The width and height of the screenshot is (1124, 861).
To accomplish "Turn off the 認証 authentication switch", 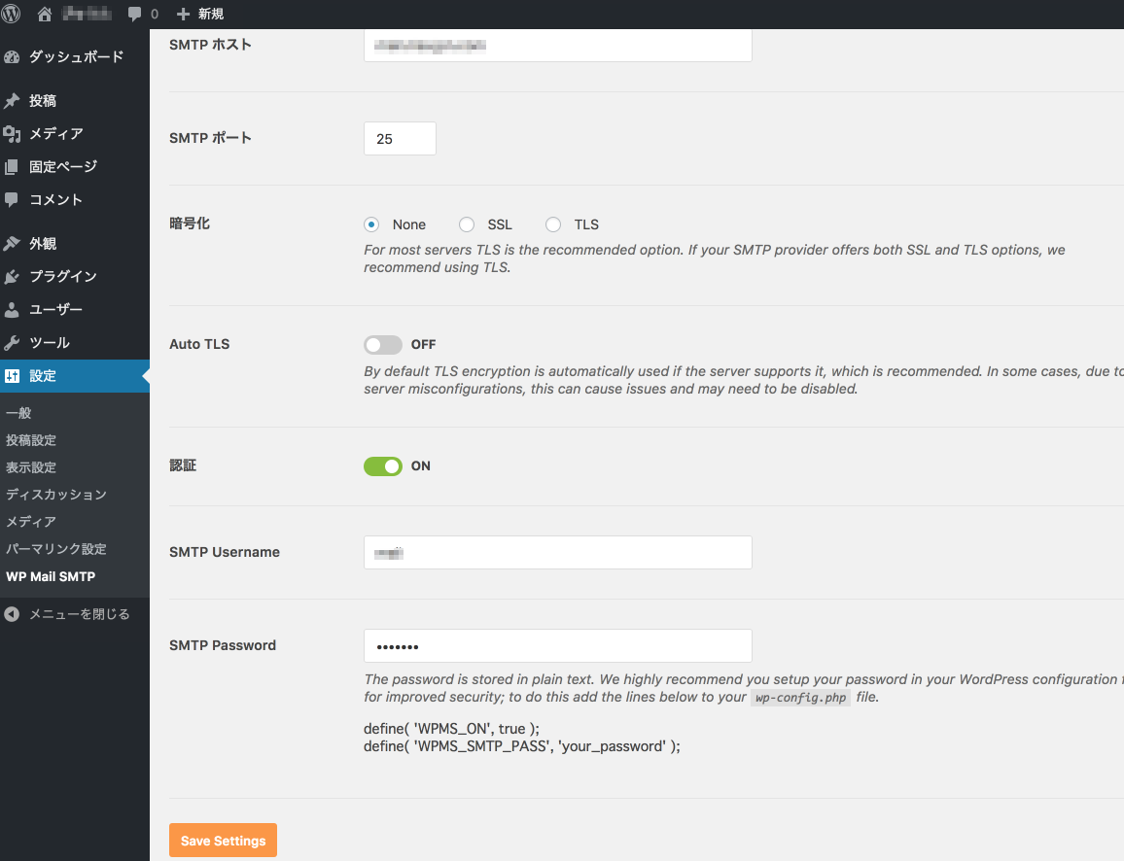I will pyautogui.click(x=383, y=466).
